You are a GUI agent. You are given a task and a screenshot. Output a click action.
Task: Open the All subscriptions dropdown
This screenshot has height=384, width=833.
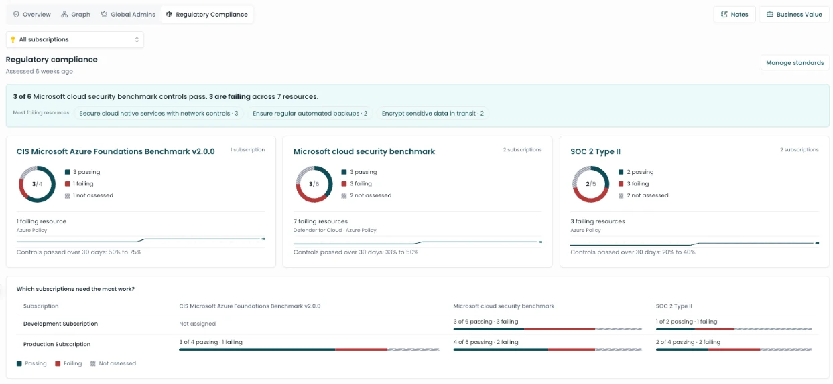[75, 39]
